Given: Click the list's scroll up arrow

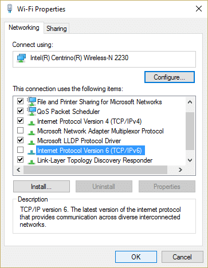Looking at the screenshot, I should (190, 102).
